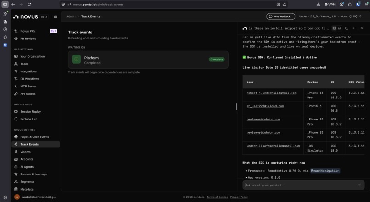Open chat history clock icon

347,28
